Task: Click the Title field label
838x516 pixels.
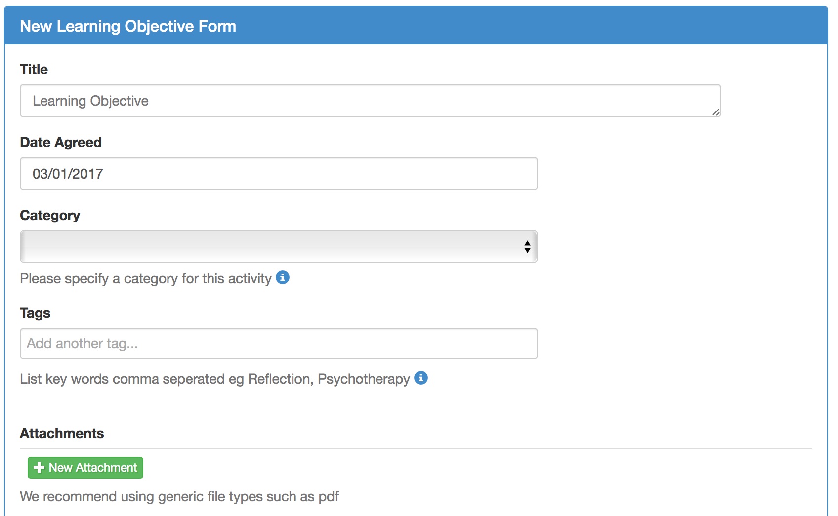Action: 34,69
